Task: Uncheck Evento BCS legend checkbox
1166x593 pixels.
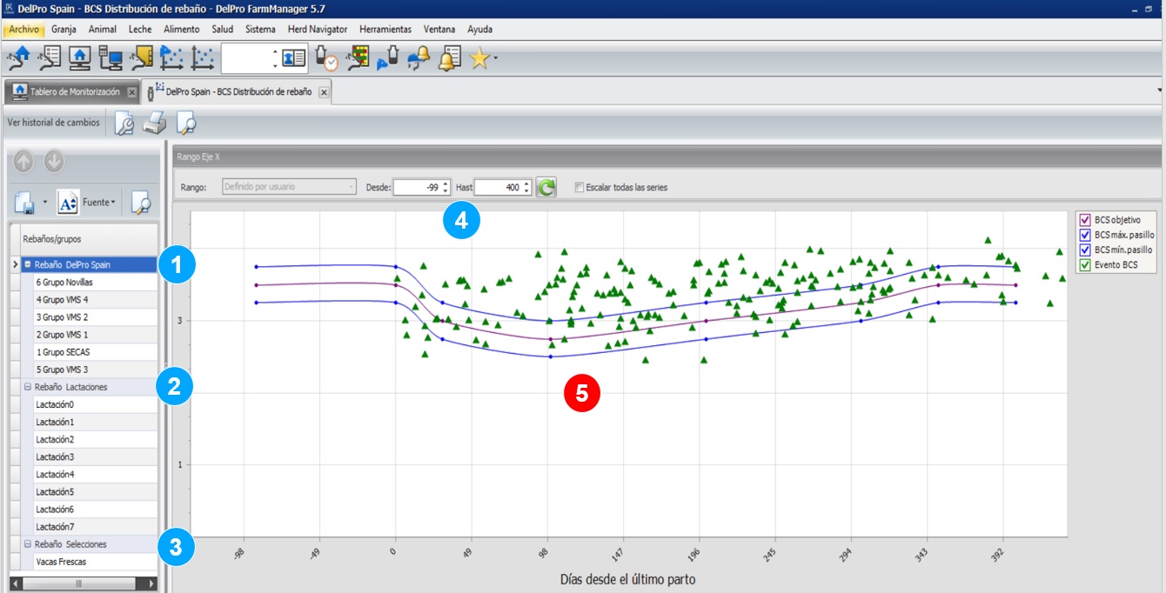Action: [x=1084, y=264]
